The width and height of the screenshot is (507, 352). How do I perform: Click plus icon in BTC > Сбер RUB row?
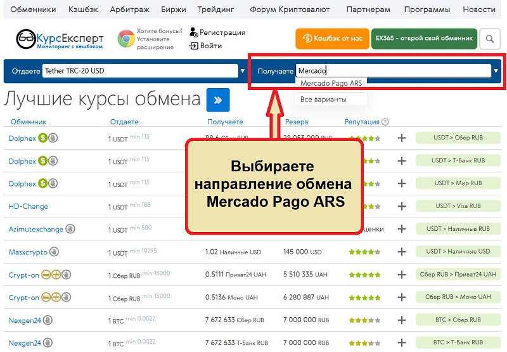click(402, 320)
